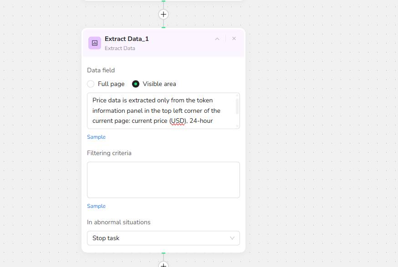The height and width of the screenshot is (267, 398).
Task: Click the scrollbar in the Data field text box
Action: (237, 106)
